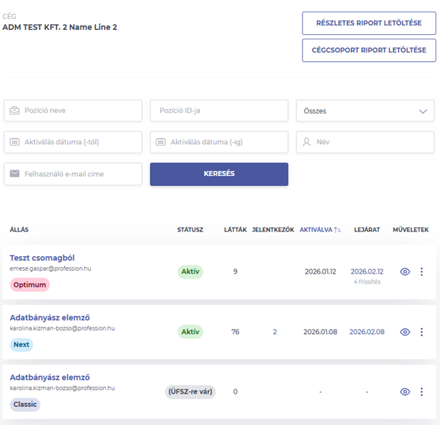
Task: Click applicants count 2 link
Action: (x=275, y=332)
